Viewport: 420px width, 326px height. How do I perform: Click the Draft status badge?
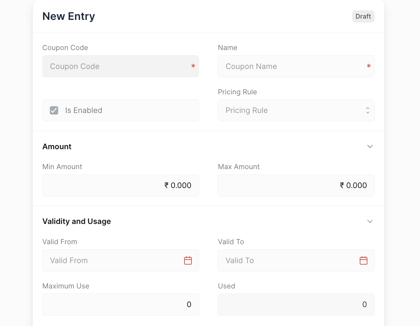pyautogui.click(x=363, y=16)
